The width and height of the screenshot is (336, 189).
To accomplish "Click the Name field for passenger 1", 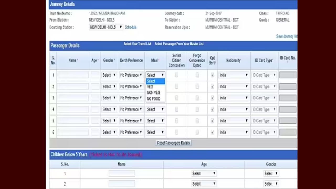I will click(x=73, y=75).
